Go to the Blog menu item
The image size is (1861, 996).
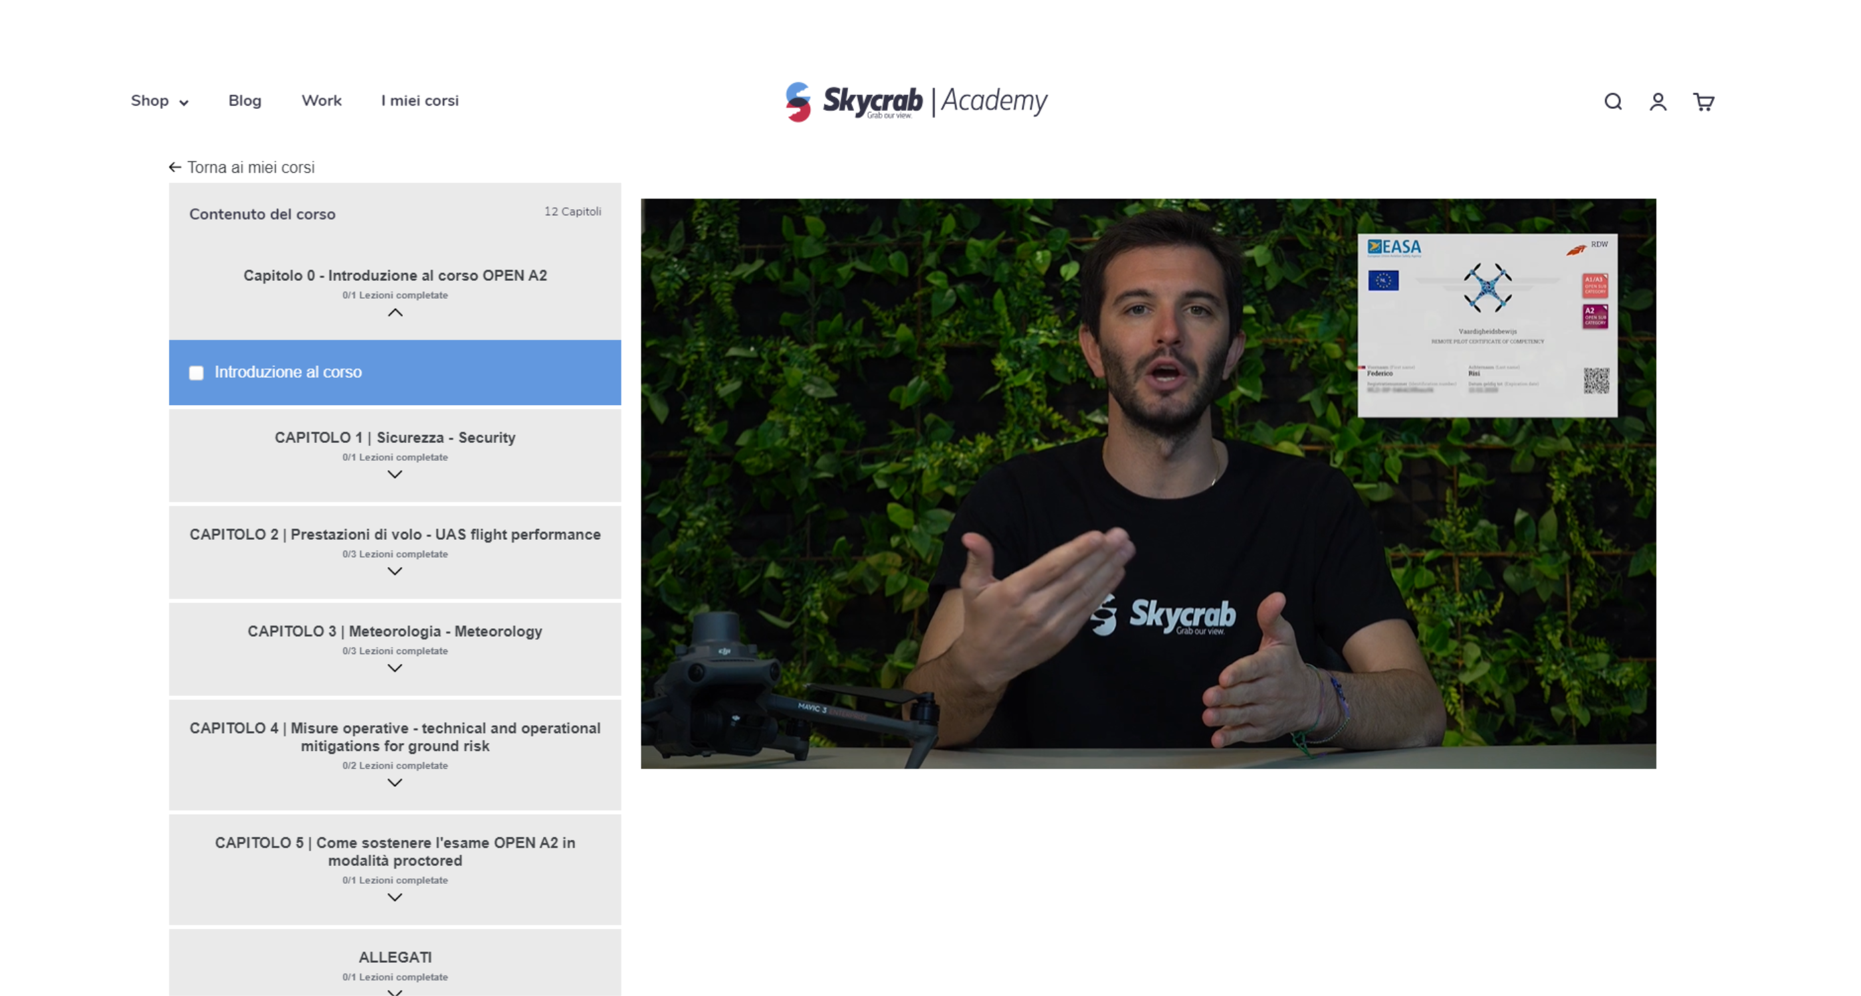(245, 101)
